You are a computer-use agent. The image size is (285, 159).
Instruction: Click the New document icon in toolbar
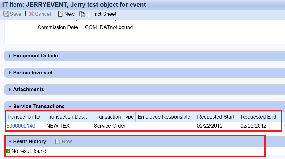click(x=61, y=14)
